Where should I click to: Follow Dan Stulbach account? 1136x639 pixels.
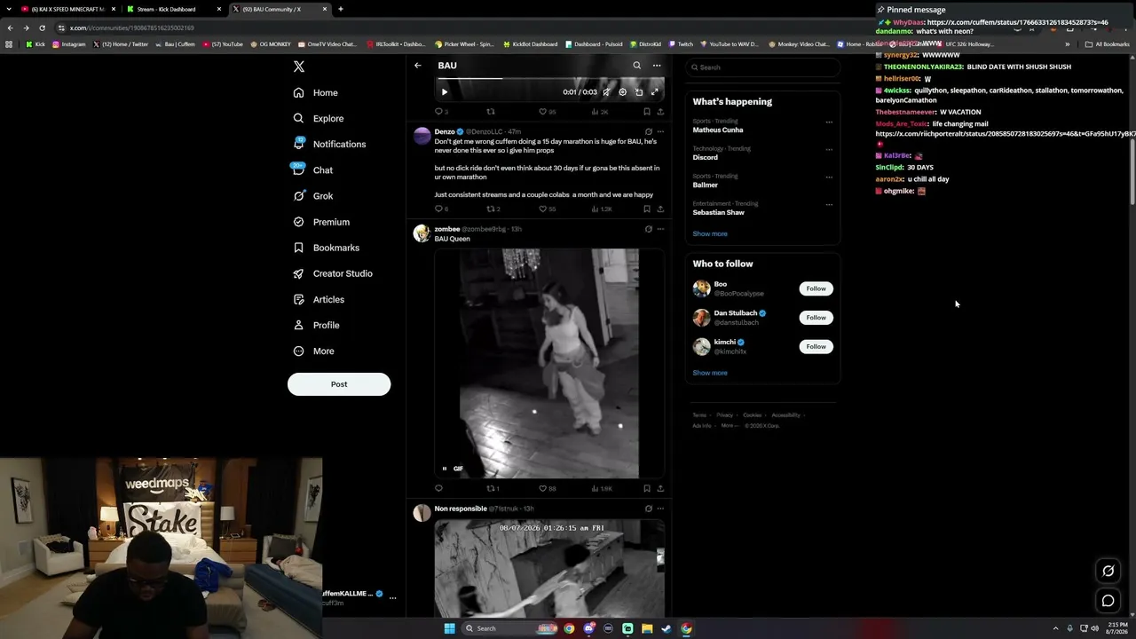[x=816, y=318]
